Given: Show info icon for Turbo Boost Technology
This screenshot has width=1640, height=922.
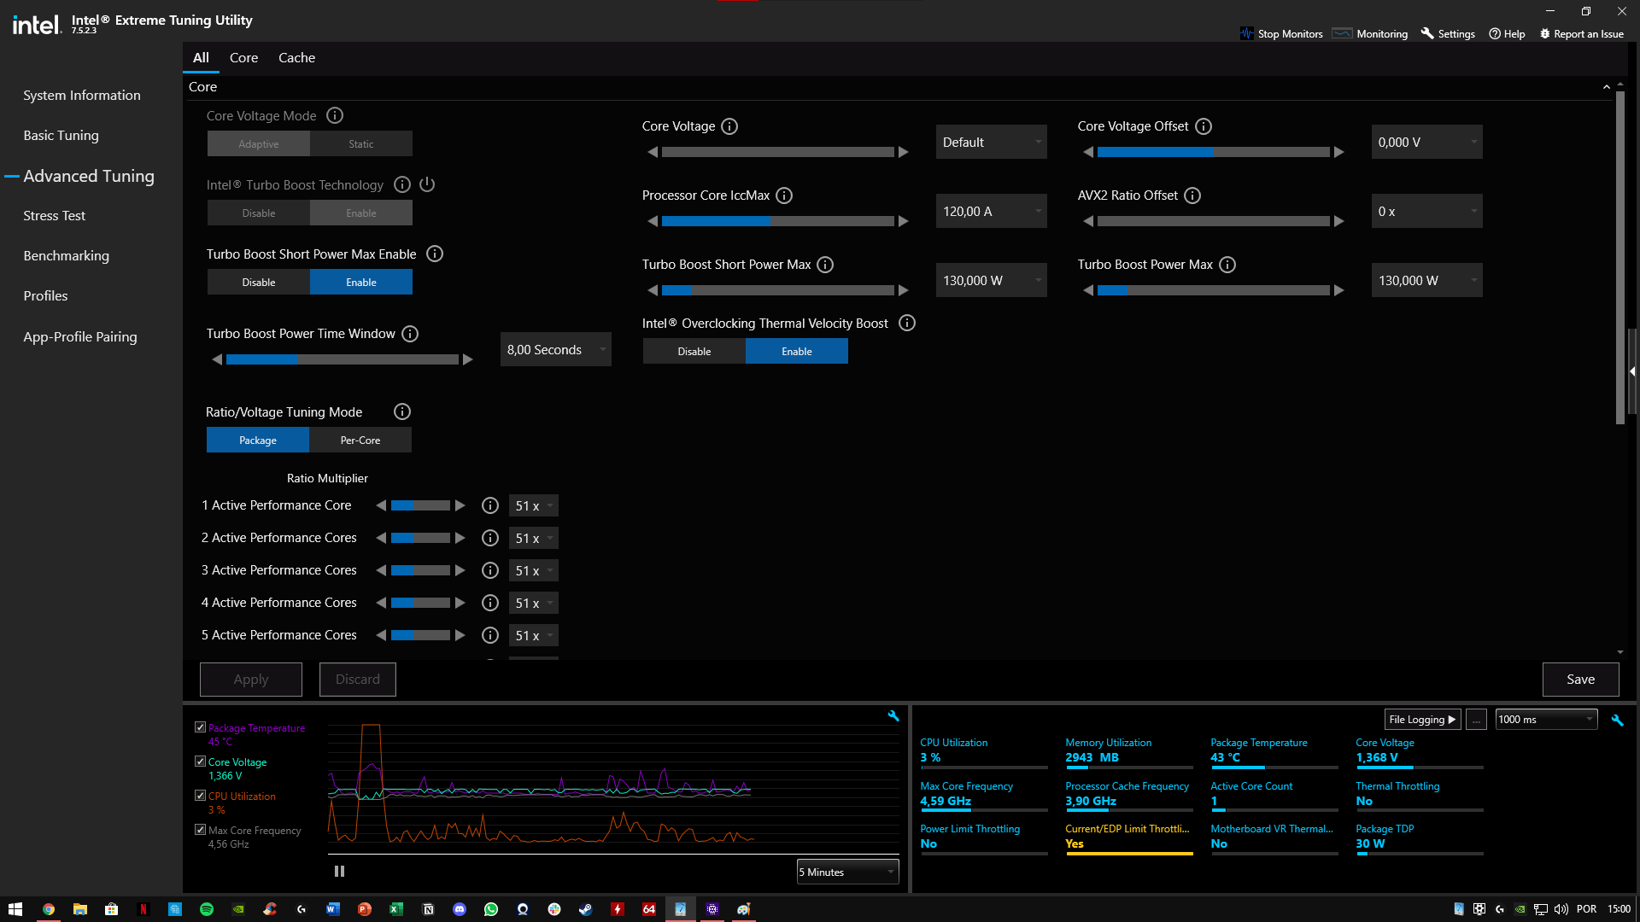Looking at the screenshot, I should pos(402,184).
